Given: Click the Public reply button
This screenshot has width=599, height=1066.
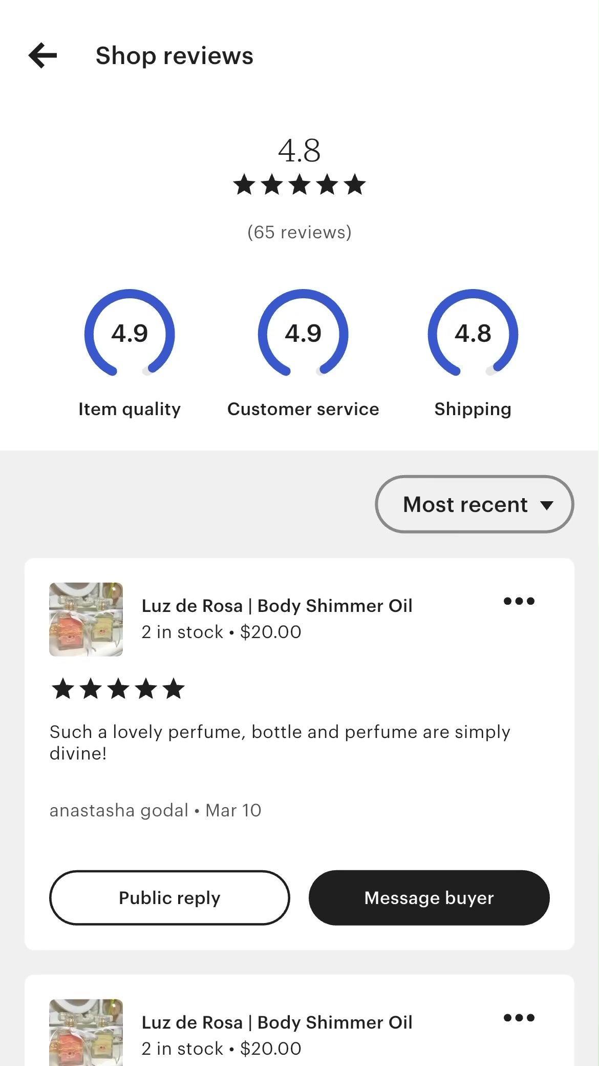Looking at the screenshot, I should point(169,897).
